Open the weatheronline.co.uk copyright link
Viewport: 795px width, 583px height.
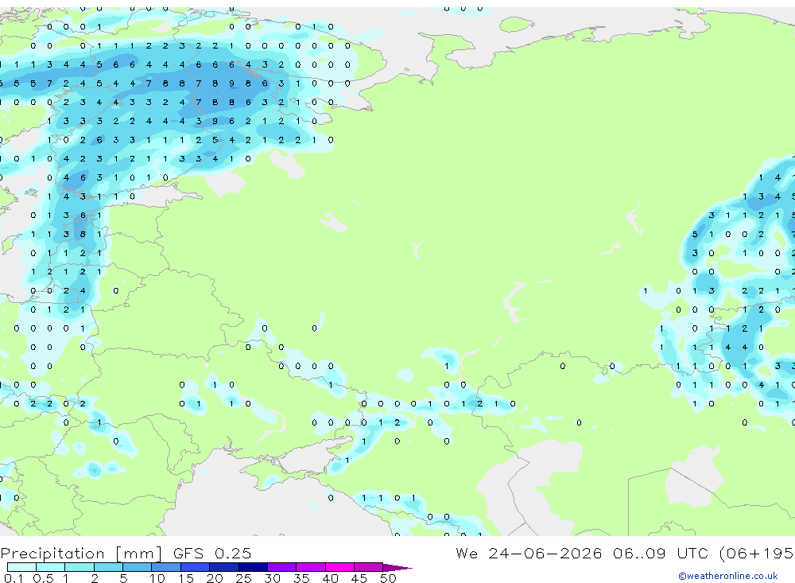[x=727, y=576]
